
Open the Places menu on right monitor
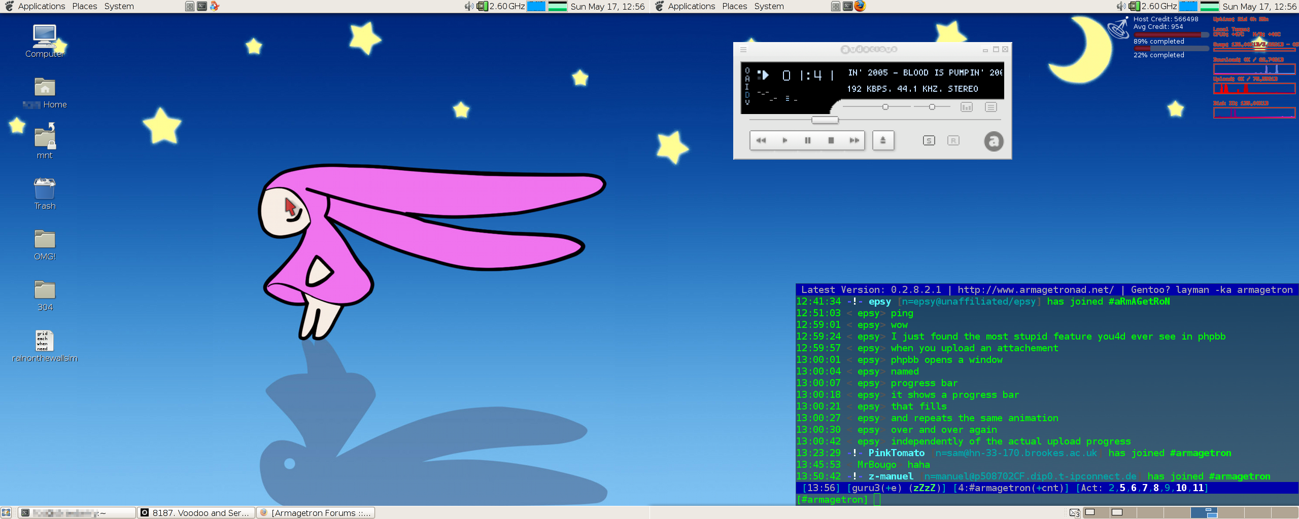[734, 6]
